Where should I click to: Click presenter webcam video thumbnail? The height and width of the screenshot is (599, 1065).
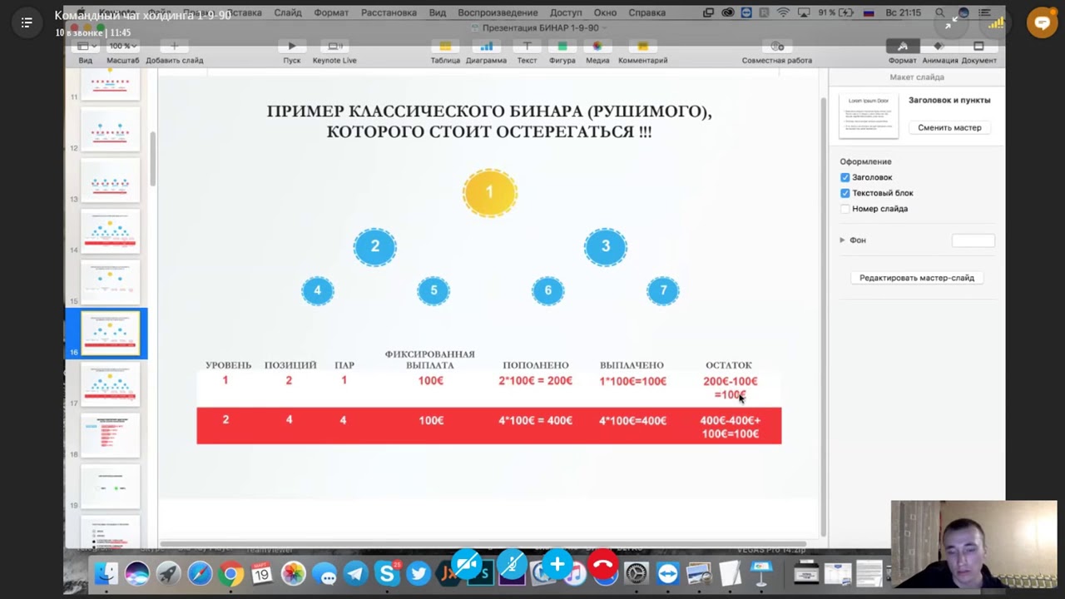click(973, 544)
